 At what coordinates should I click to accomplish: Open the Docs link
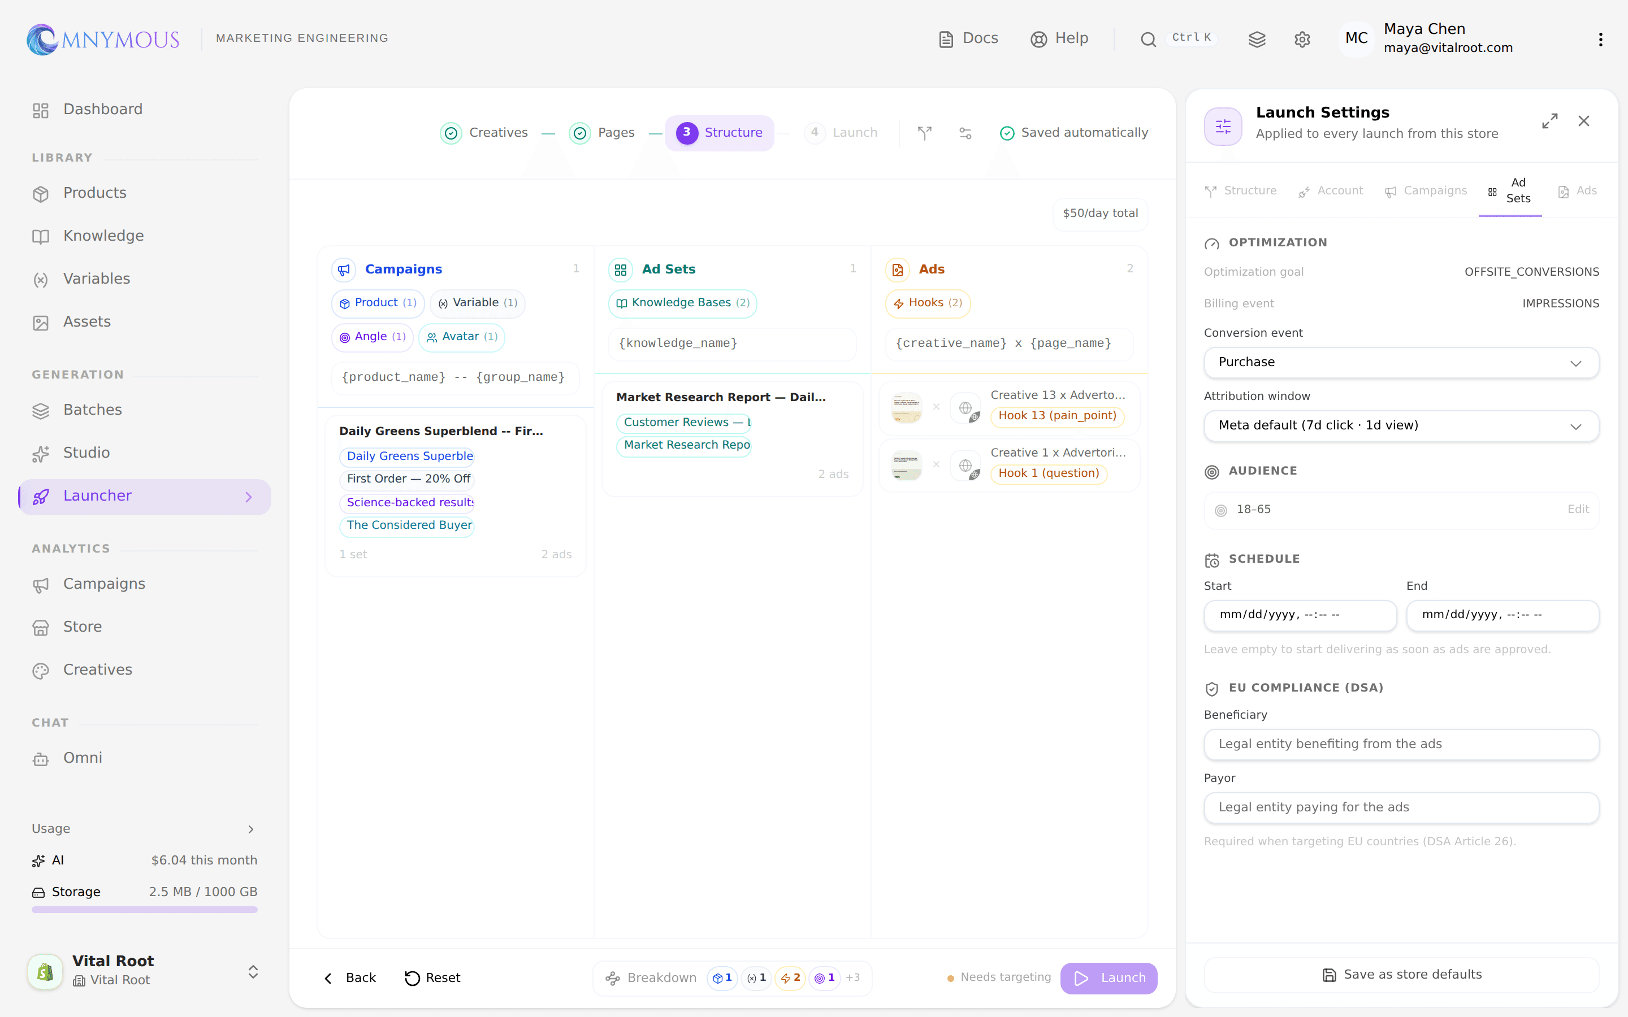pos(968,39)
